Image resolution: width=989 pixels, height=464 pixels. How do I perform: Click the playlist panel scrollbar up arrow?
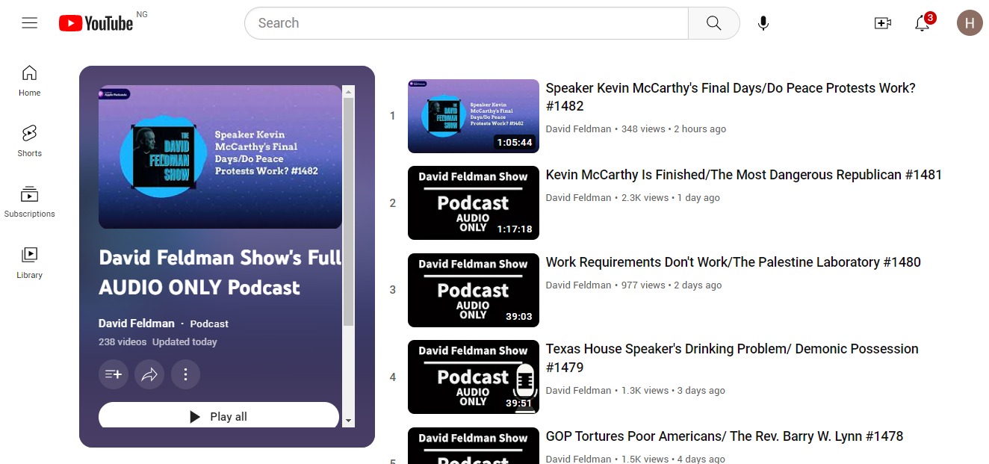(x=348, y=91)
